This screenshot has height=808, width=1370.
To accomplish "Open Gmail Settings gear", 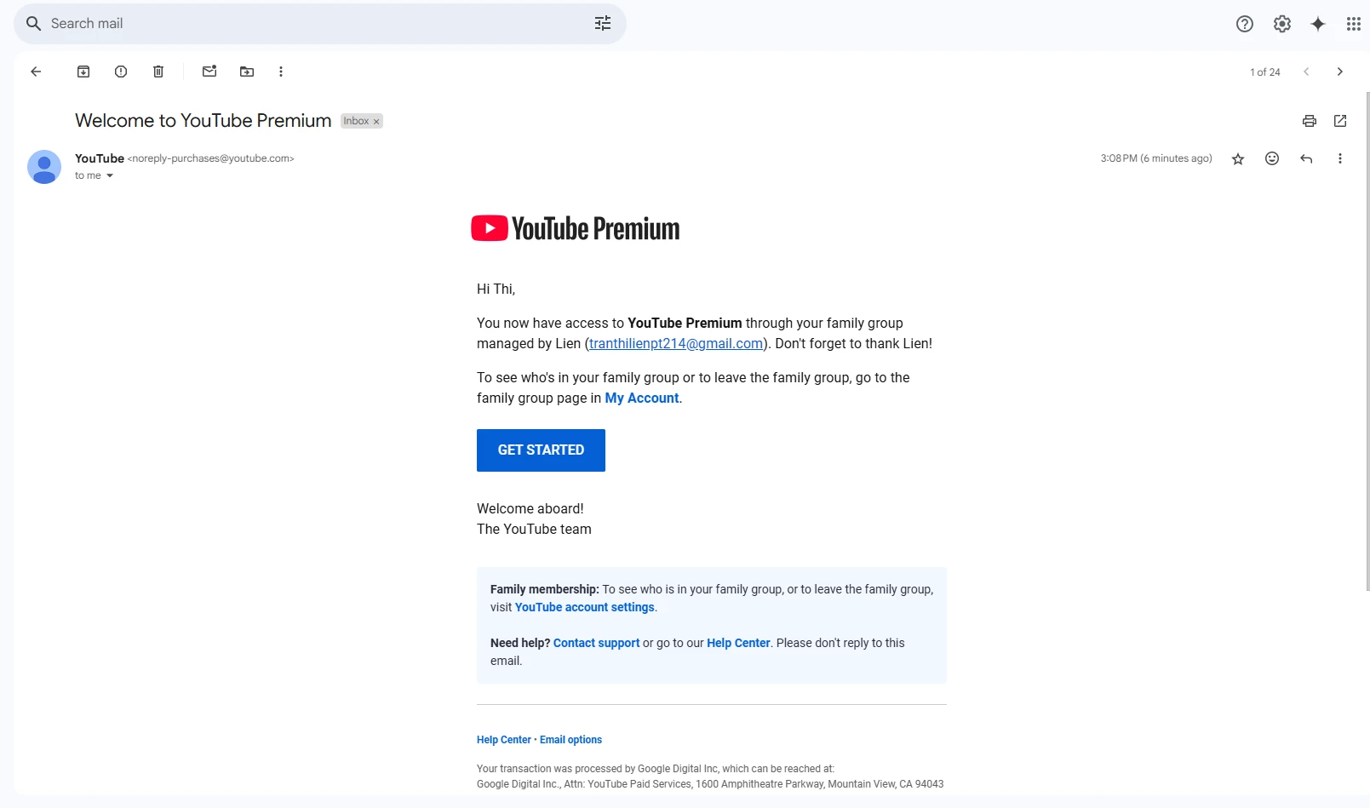I will pos(1282,24).
